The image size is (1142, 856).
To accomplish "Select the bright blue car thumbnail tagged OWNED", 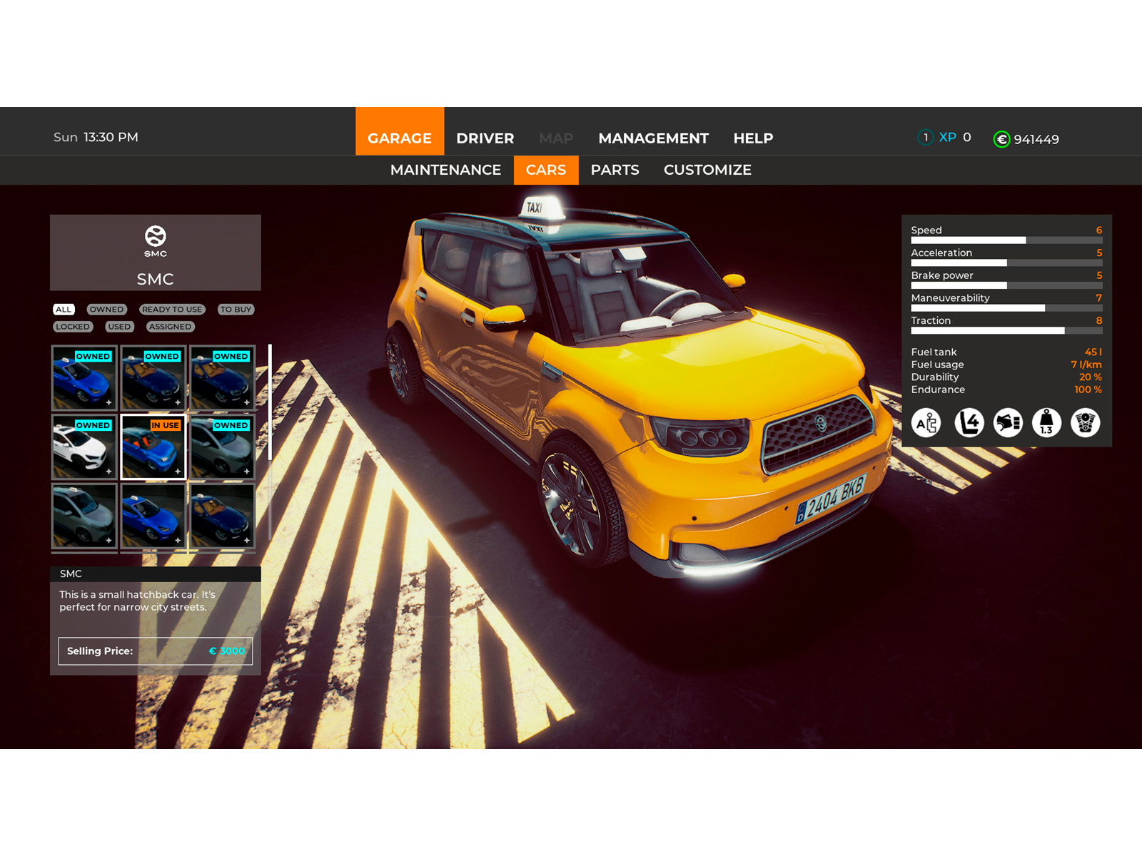I will [84, 378].
